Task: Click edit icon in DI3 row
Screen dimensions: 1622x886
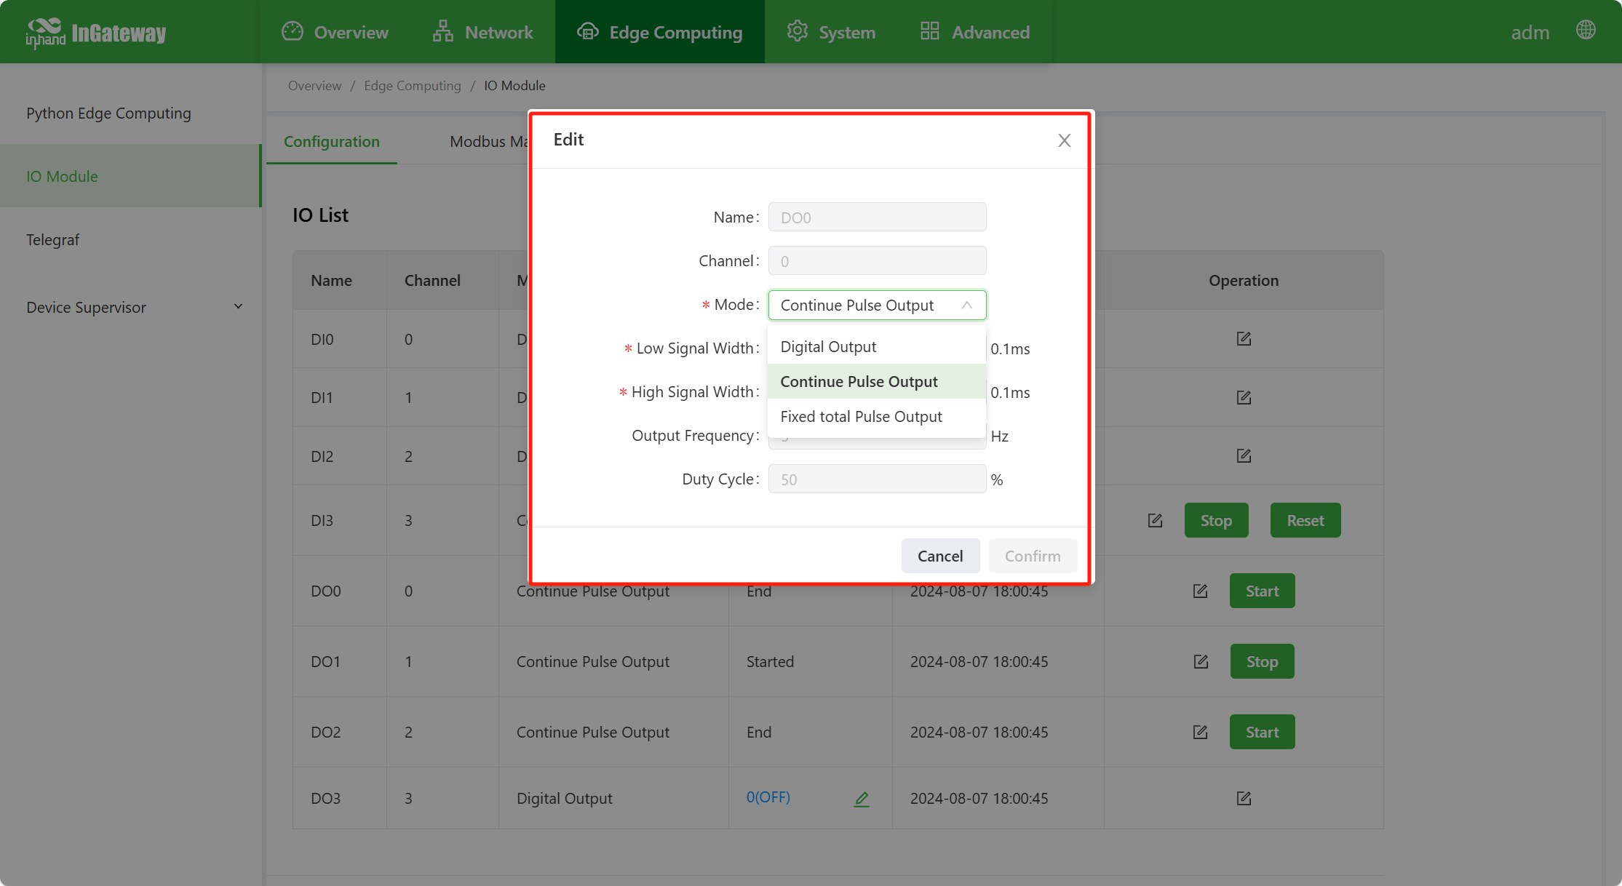Action: (x=1155, y=521)
